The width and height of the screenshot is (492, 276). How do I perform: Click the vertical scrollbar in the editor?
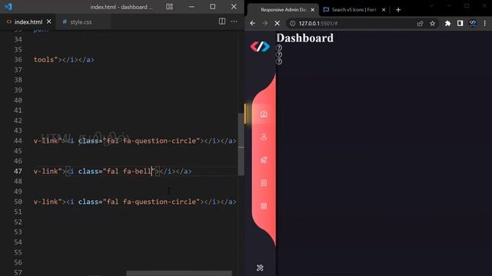pyautogui.click(x=241, y=144)
